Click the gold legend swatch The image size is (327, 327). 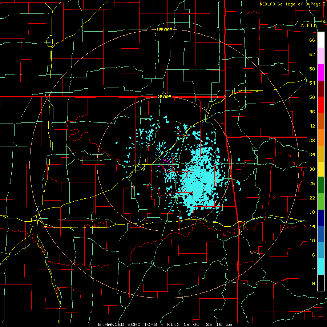pos(321,154)
